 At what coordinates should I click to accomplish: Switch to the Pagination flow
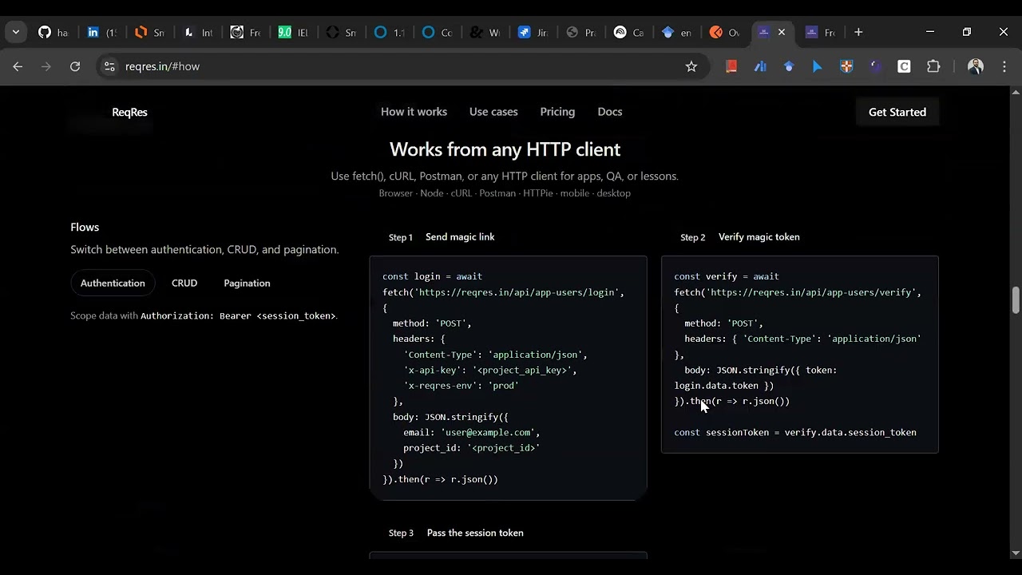coord(247,283)
